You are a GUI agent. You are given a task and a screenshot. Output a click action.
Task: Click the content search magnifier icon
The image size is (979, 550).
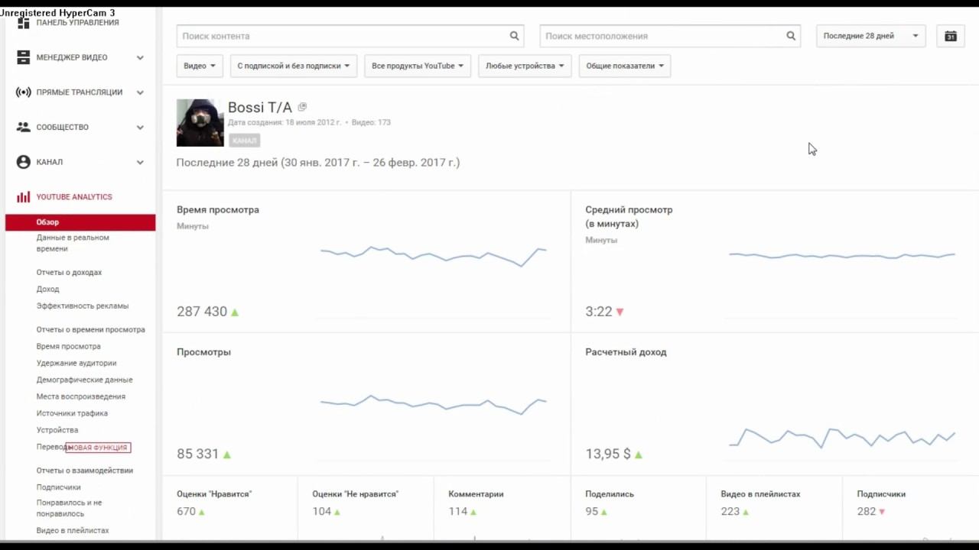point(515,36)
